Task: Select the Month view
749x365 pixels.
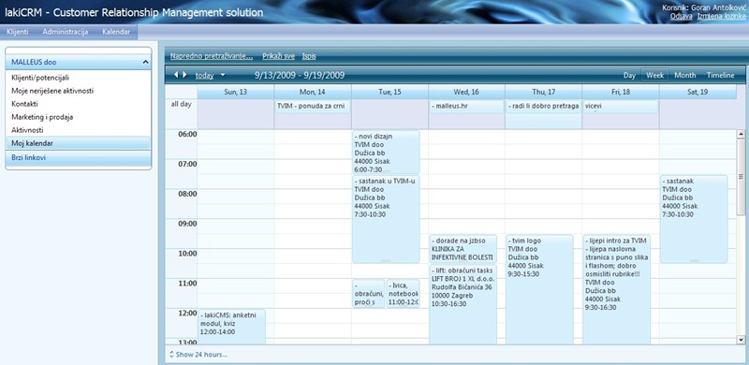Action: click(x=685, y=76)
